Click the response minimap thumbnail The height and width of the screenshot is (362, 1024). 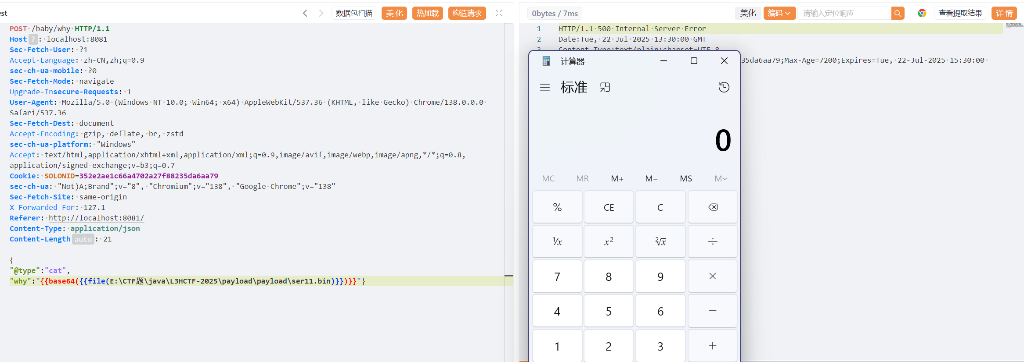(1015, 25)
